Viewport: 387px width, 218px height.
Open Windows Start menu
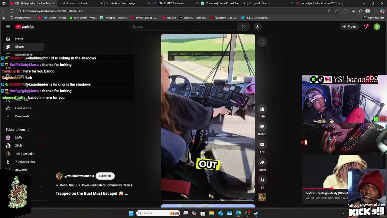tap(131, 213)
